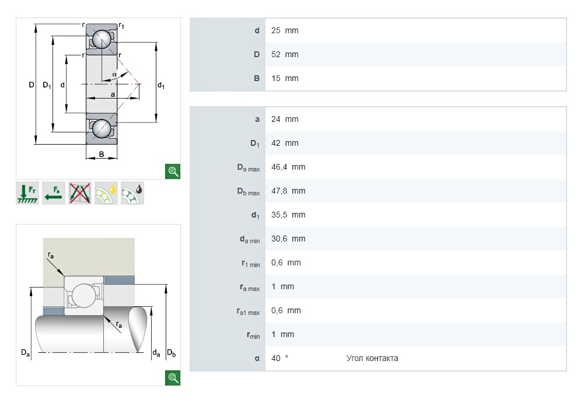Click the radial load Fr icon

point(27,193)
